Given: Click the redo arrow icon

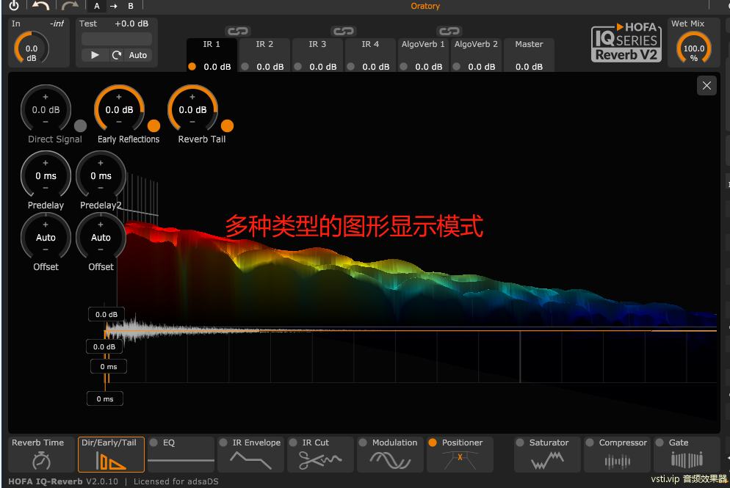Looking at the screenshot, I should (70, 6).
